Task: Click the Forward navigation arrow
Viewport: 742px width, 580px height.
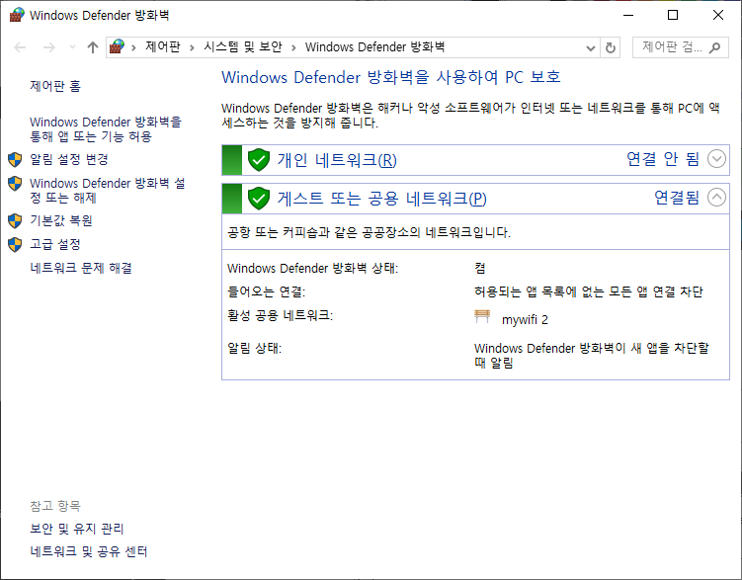Action: pos(49,47)
